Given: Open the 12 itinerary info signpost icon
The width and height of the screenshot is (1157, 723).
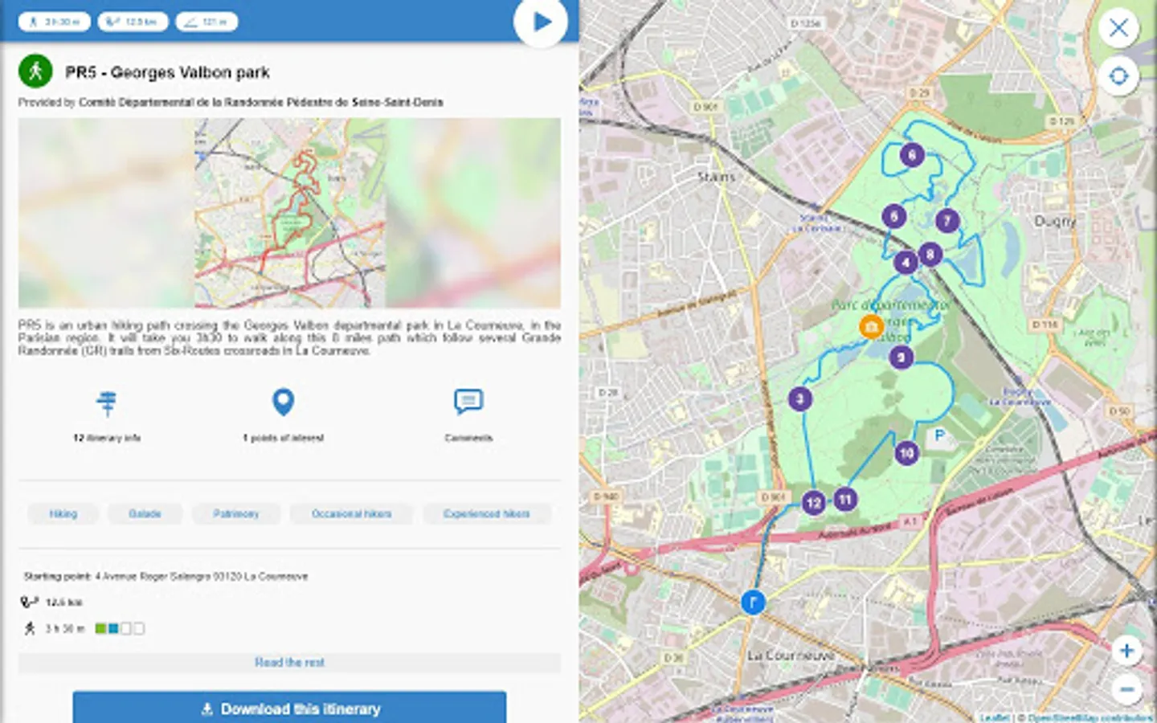Looking at the screenshot, I should click(x=107, y=402).
